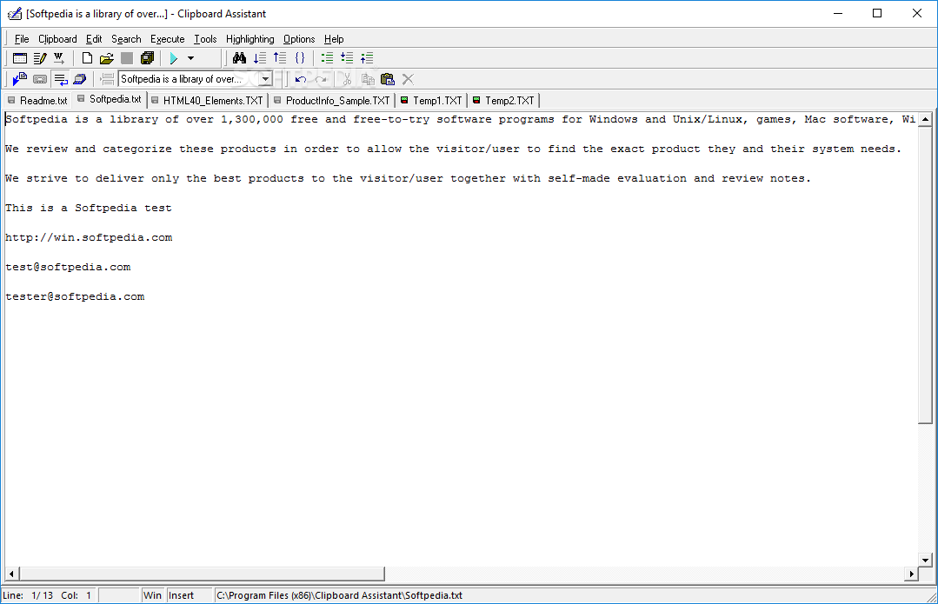The image size is (938, 604).
Task: Click the W with arrow toolbar icon
Action: (58, 58)
